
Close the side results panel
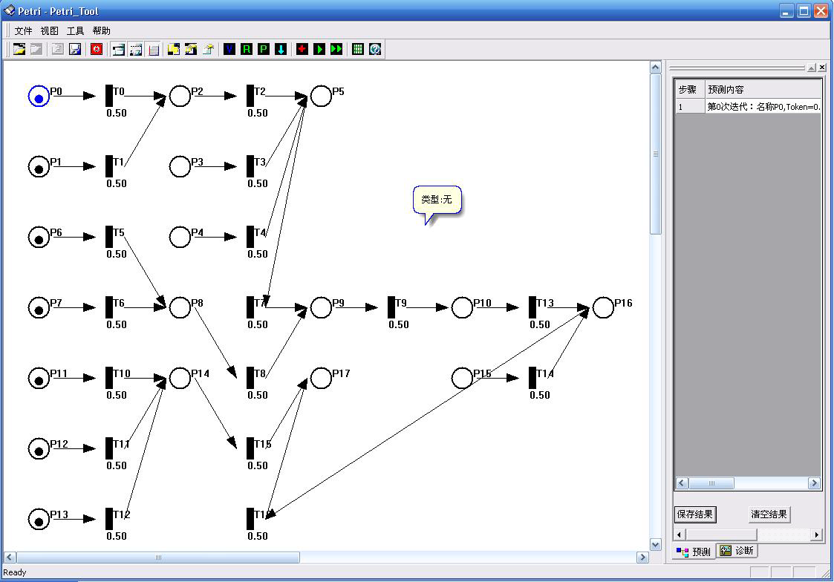[822, 68]
